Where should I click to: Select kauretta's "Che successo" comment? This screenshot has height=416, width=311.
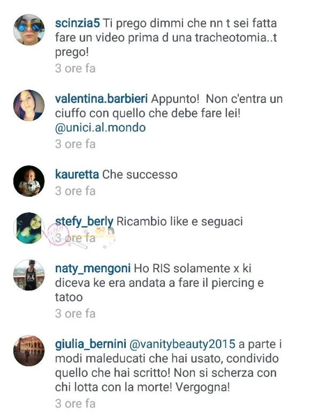pyautogui.click(x=140, y=175)
